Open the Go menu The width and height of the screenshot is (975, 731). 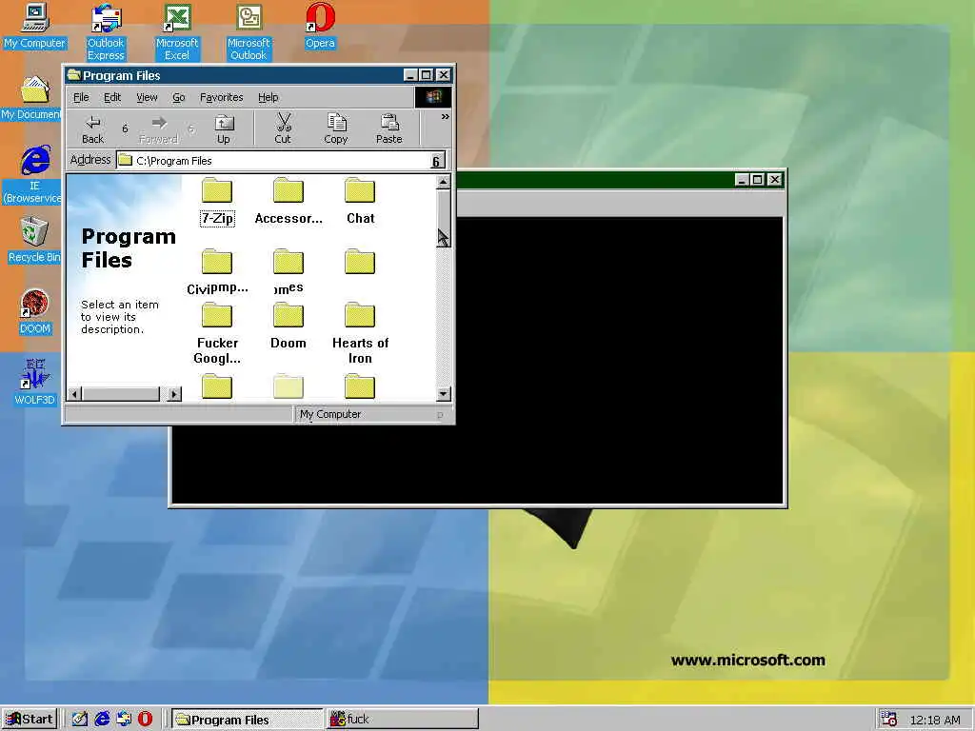(x=178, y=97)
